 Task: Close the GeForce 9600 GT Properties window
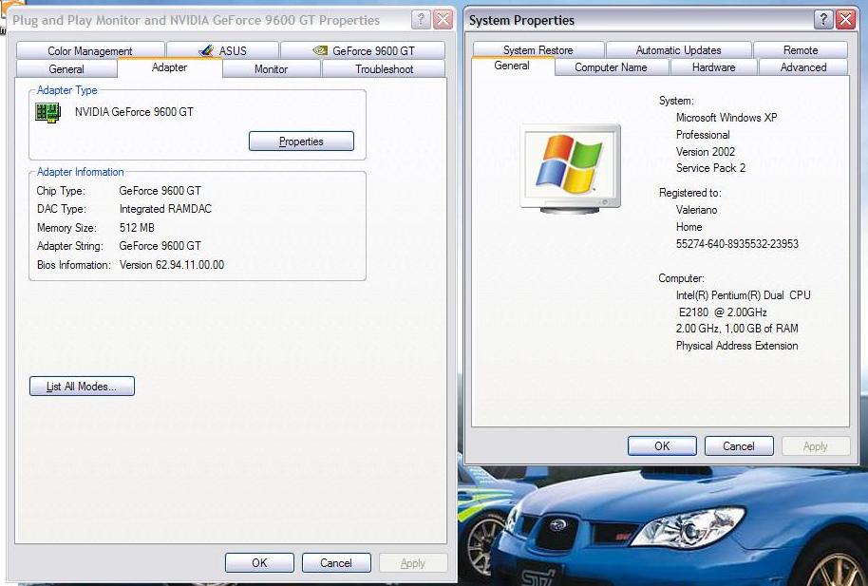coord(443,20)
